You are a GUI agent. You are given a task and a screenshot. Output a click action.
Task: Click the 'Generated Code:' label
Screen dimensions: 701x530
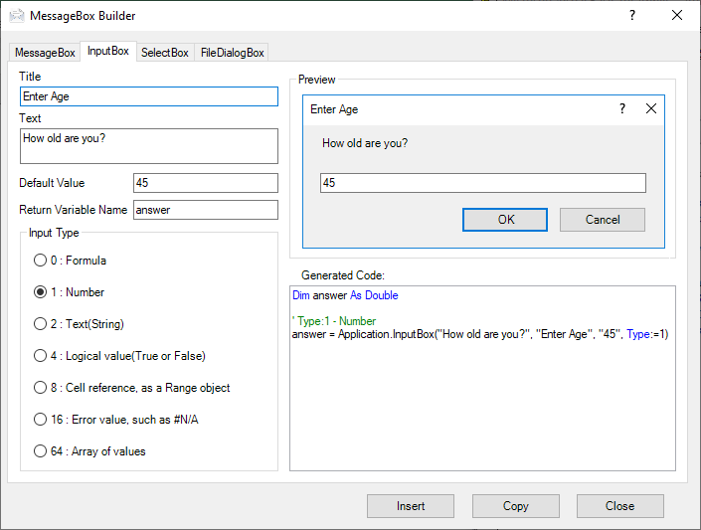coord(343,275)
